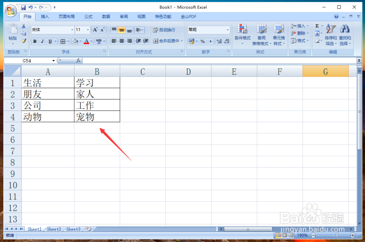Image resolution: width=365 pixels, height=242 pixels.
Task: Open the font size 11 dropdown
Action: (x=88, y=30)
